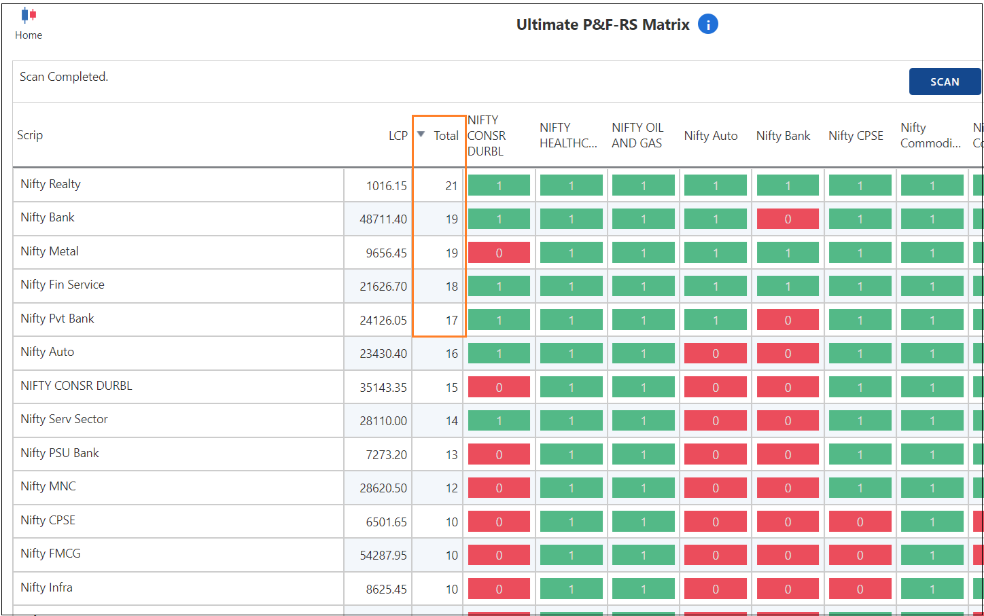Image resolution: width=984 pixels, height=616 pixels.
Task: Click red 0 cell Nifty Bank row, Nifty Bank column
Action: pos(788,219)
